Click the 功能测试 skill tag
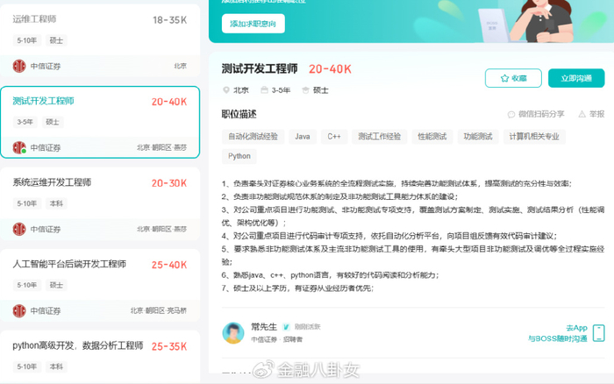This screenshot has height=384, width=614. click(478, 137)
